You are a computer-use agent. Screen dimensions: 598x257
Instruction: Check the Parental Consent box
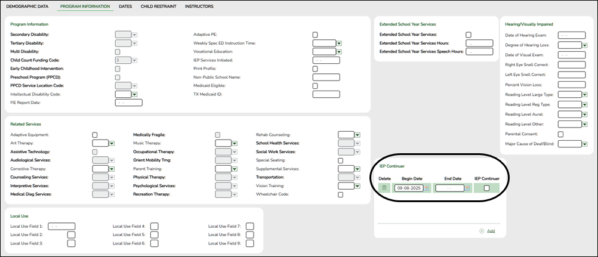click(560, 134)
